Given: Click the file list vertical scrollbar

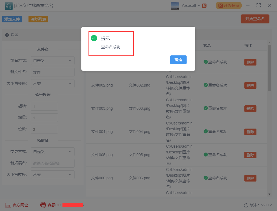Looking at the screenshot, I should (x=269, y=68).
